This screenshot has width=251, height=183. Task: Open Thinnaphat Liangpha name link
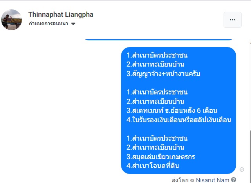[61, 14]
